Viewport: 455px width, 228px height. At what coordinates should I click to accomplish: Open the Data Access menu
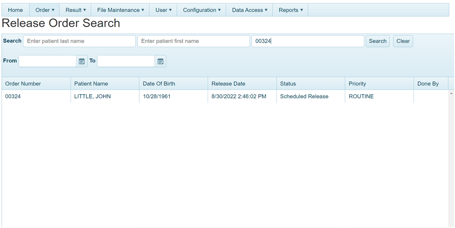[x=250, y=10]
